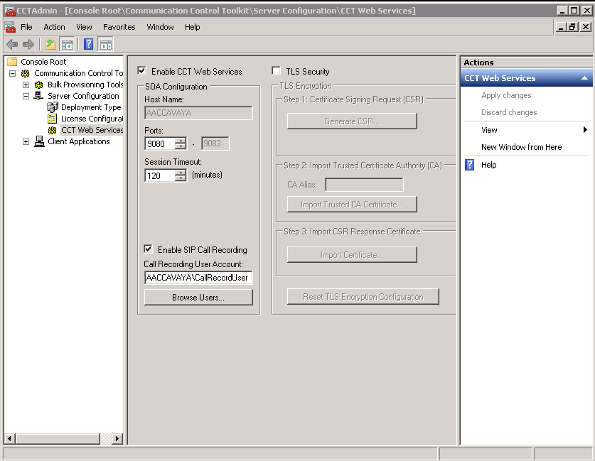595x461 pixels.
Task: Click the Host Name field
Action: click(198, 113)
